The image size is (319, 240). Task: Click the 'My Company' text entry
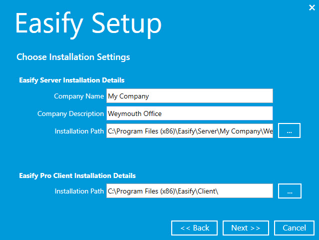(128, 96)
